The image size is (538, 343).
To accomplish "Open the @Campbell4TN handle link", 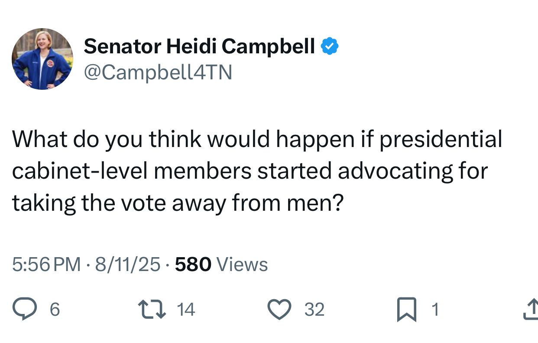I will click(x=158, y=72).
